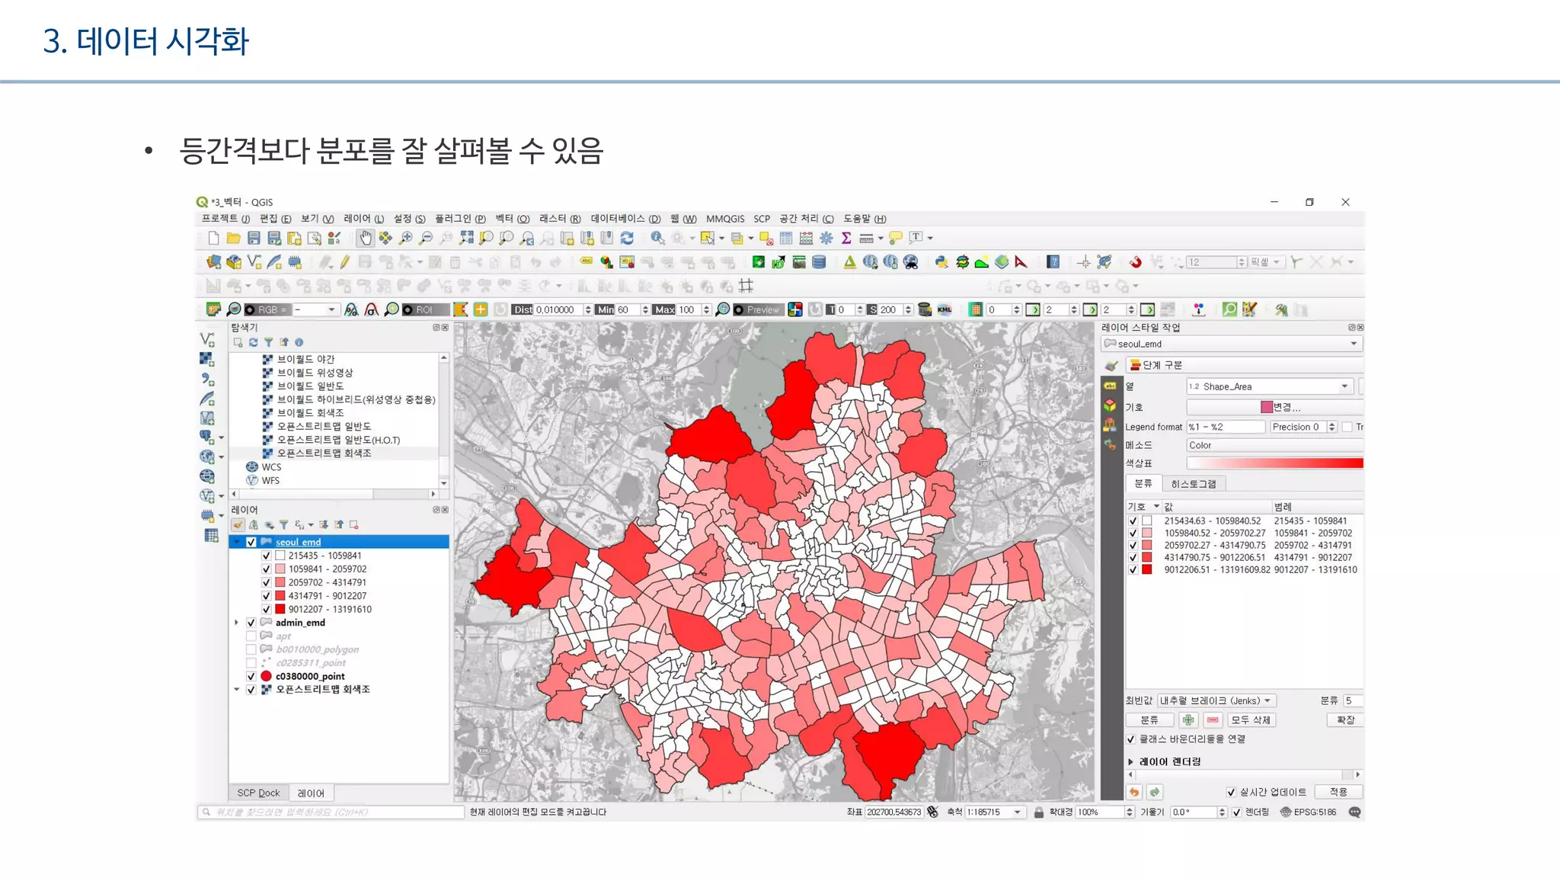Click the Refresh map icon
1560x878 pixels.
[x=627, y=239]
